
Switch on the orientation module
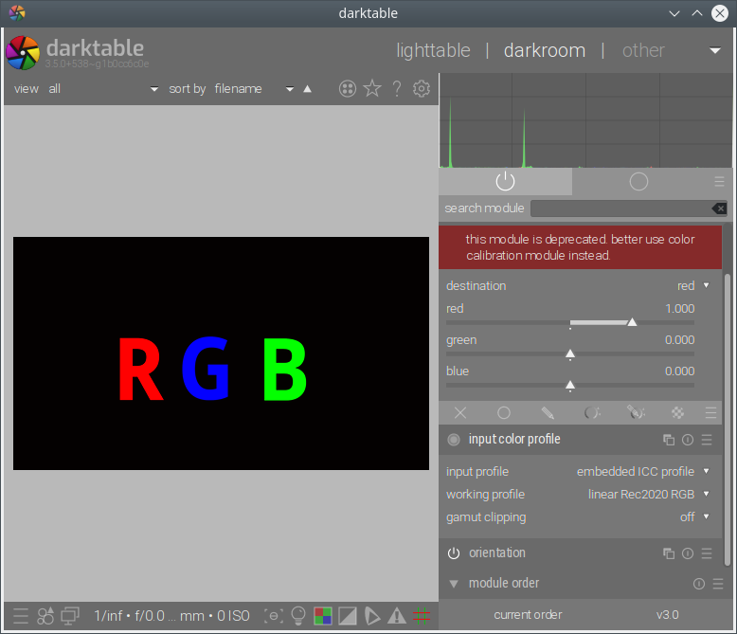[454, 553]
